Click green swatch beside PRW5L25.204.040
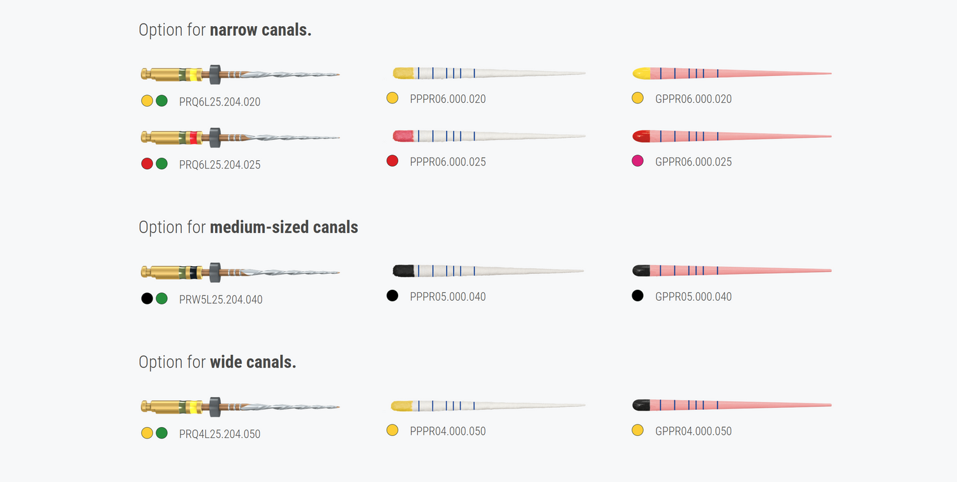This screenshot has width=957, height=482. click(x=162, y=298)
